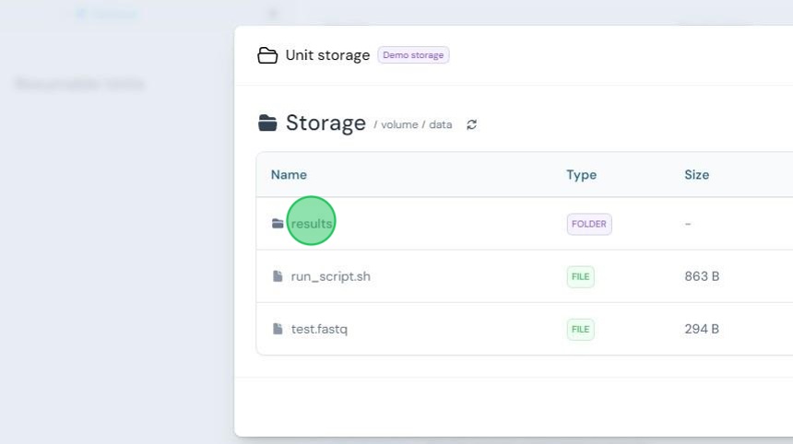Click the Unit storage outline folder icon

coord(267,55)
